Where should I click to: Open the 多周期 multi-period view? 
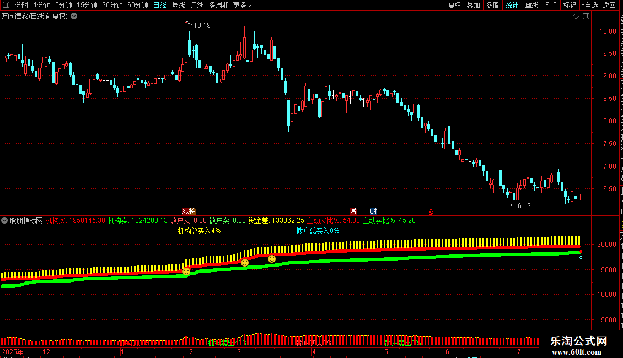(x=218, y=5)
